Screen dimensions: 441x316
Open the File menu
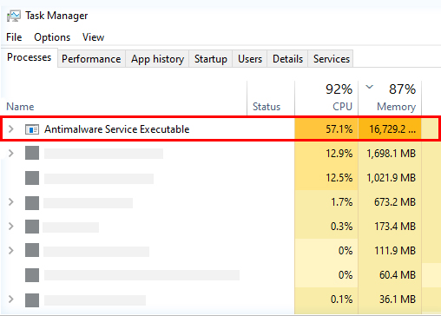pos(14,37)
